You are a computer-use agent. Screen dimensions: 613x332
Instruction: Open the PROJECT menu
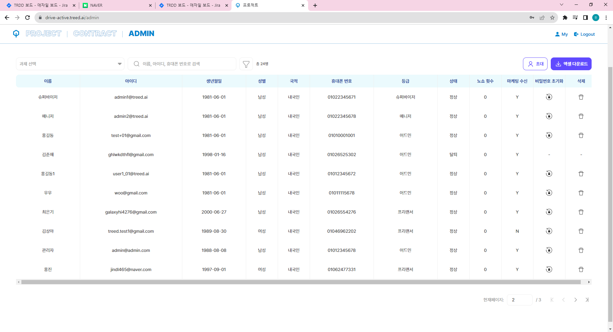43,34
